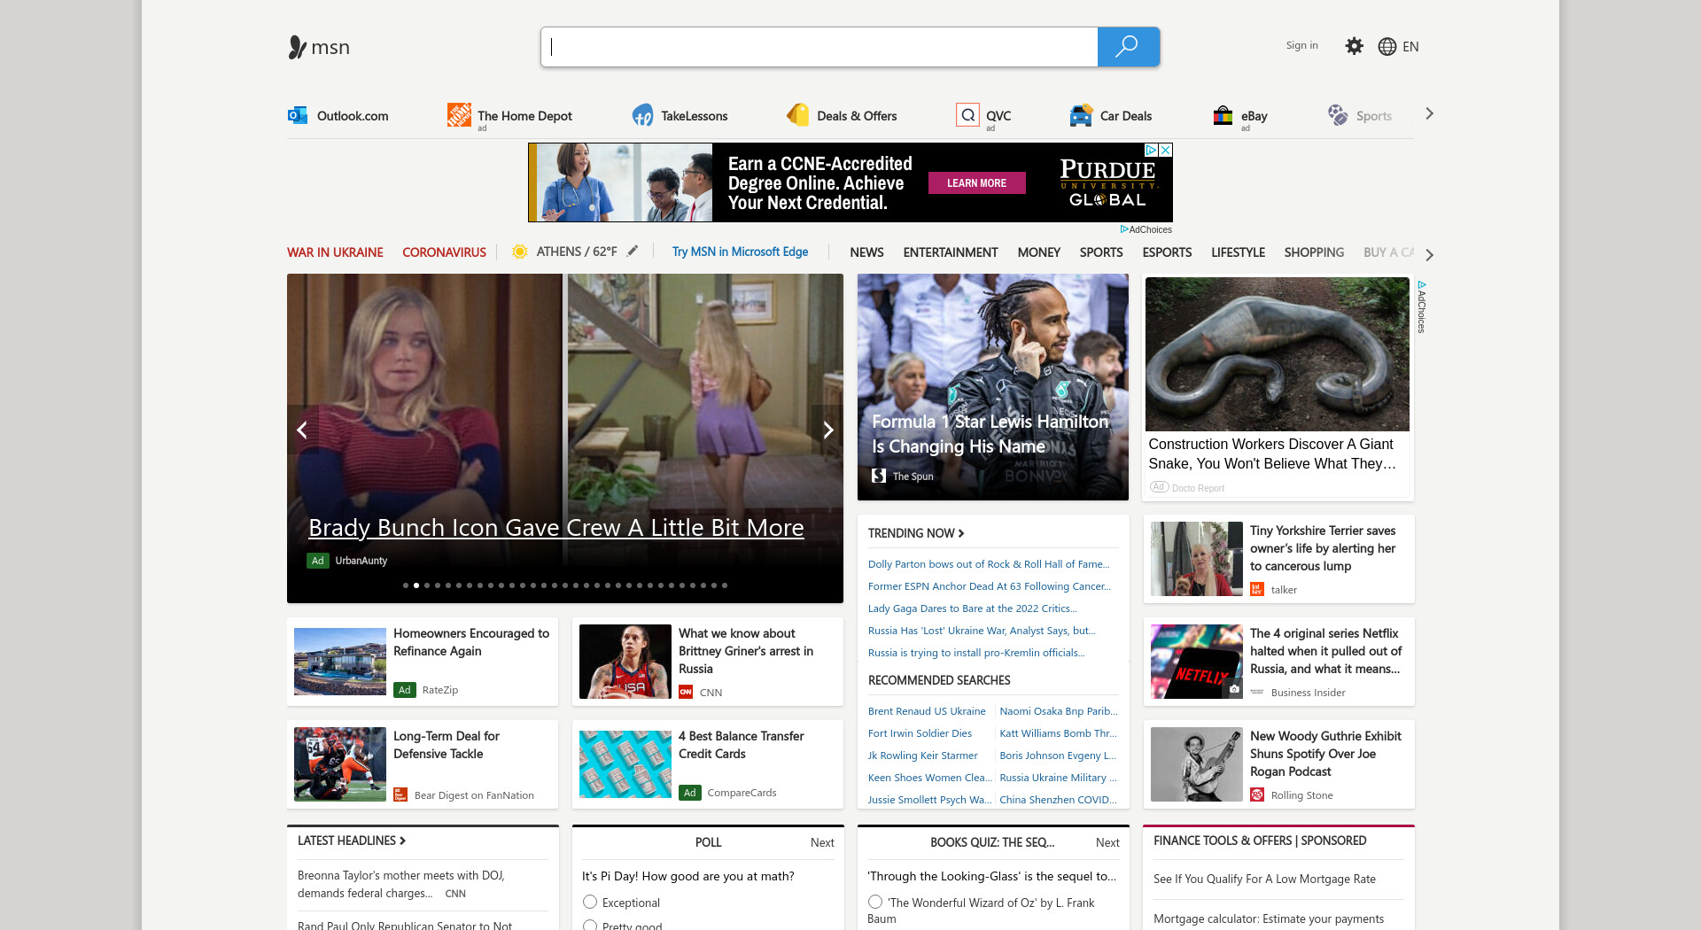Open Yorkshire Terrier story thumbnail
1701x930 pixels.
coord(1196,559)
